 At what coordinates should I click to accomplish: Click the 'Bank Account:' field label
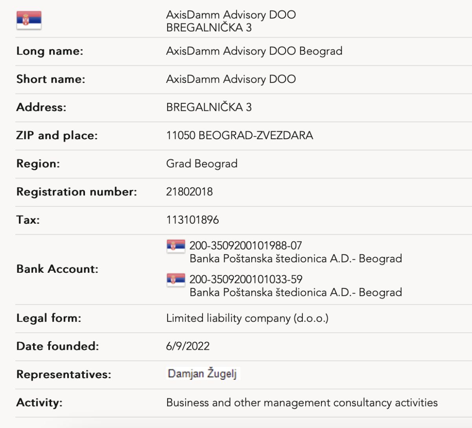pyautogui.click(x=57, y=269)
